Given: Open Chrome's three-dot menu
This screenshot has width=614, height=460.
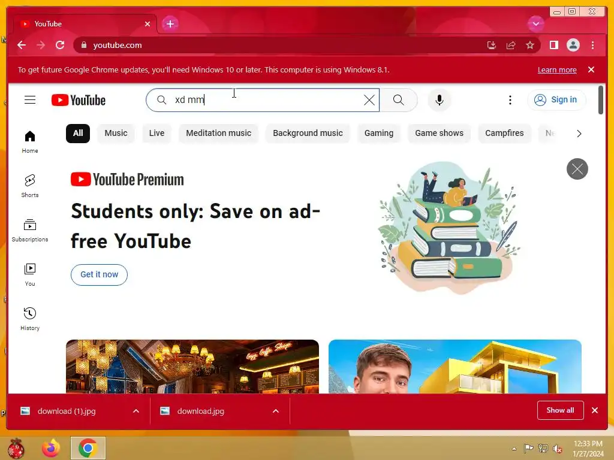Looking at the screenshot, I should tap(592, 45).
